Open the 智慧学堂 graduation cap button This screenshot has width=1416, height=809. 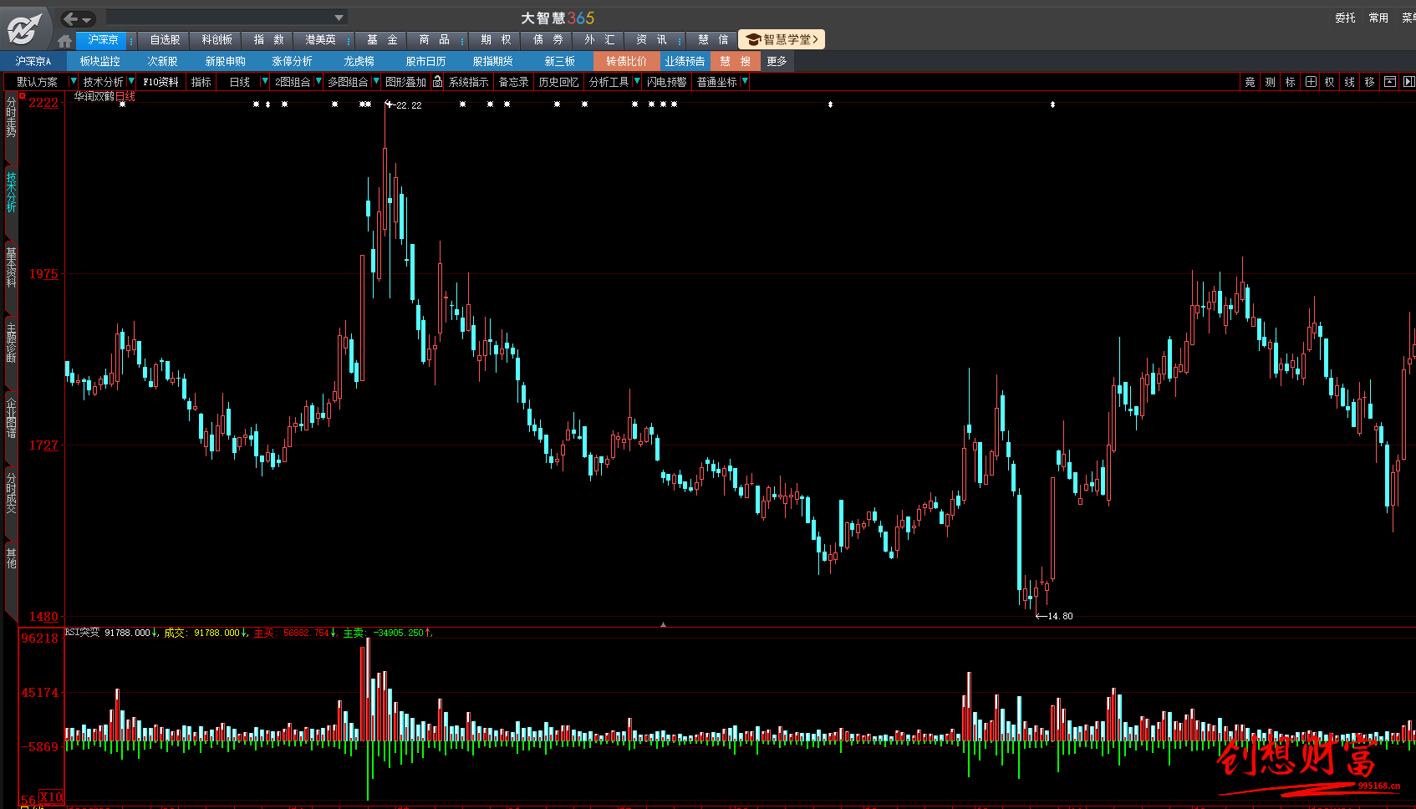pos(782,39)
